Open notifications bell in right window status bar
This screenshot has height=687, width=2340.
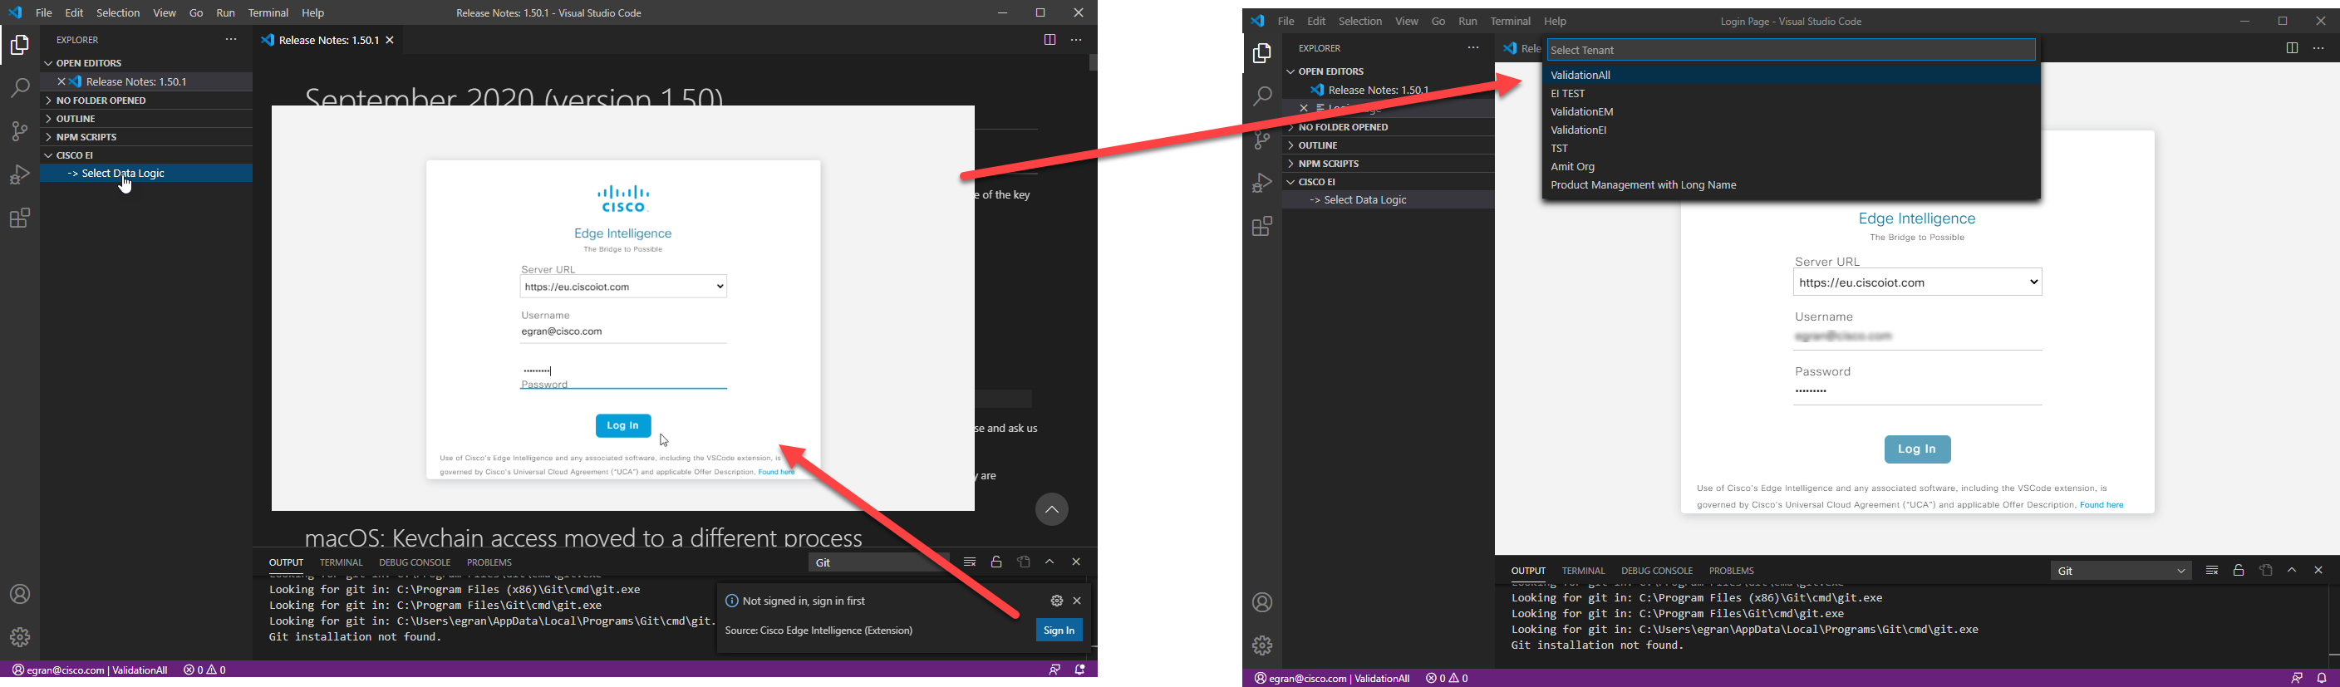[x=2322, y=678]
